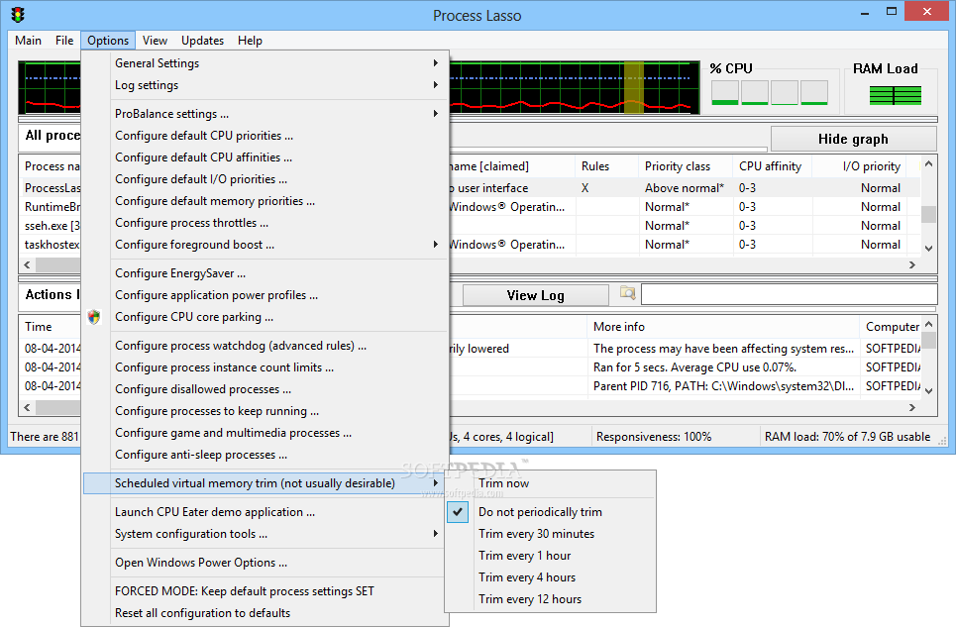
Task: Open Windows Power Options
Action: coord(266,563)
